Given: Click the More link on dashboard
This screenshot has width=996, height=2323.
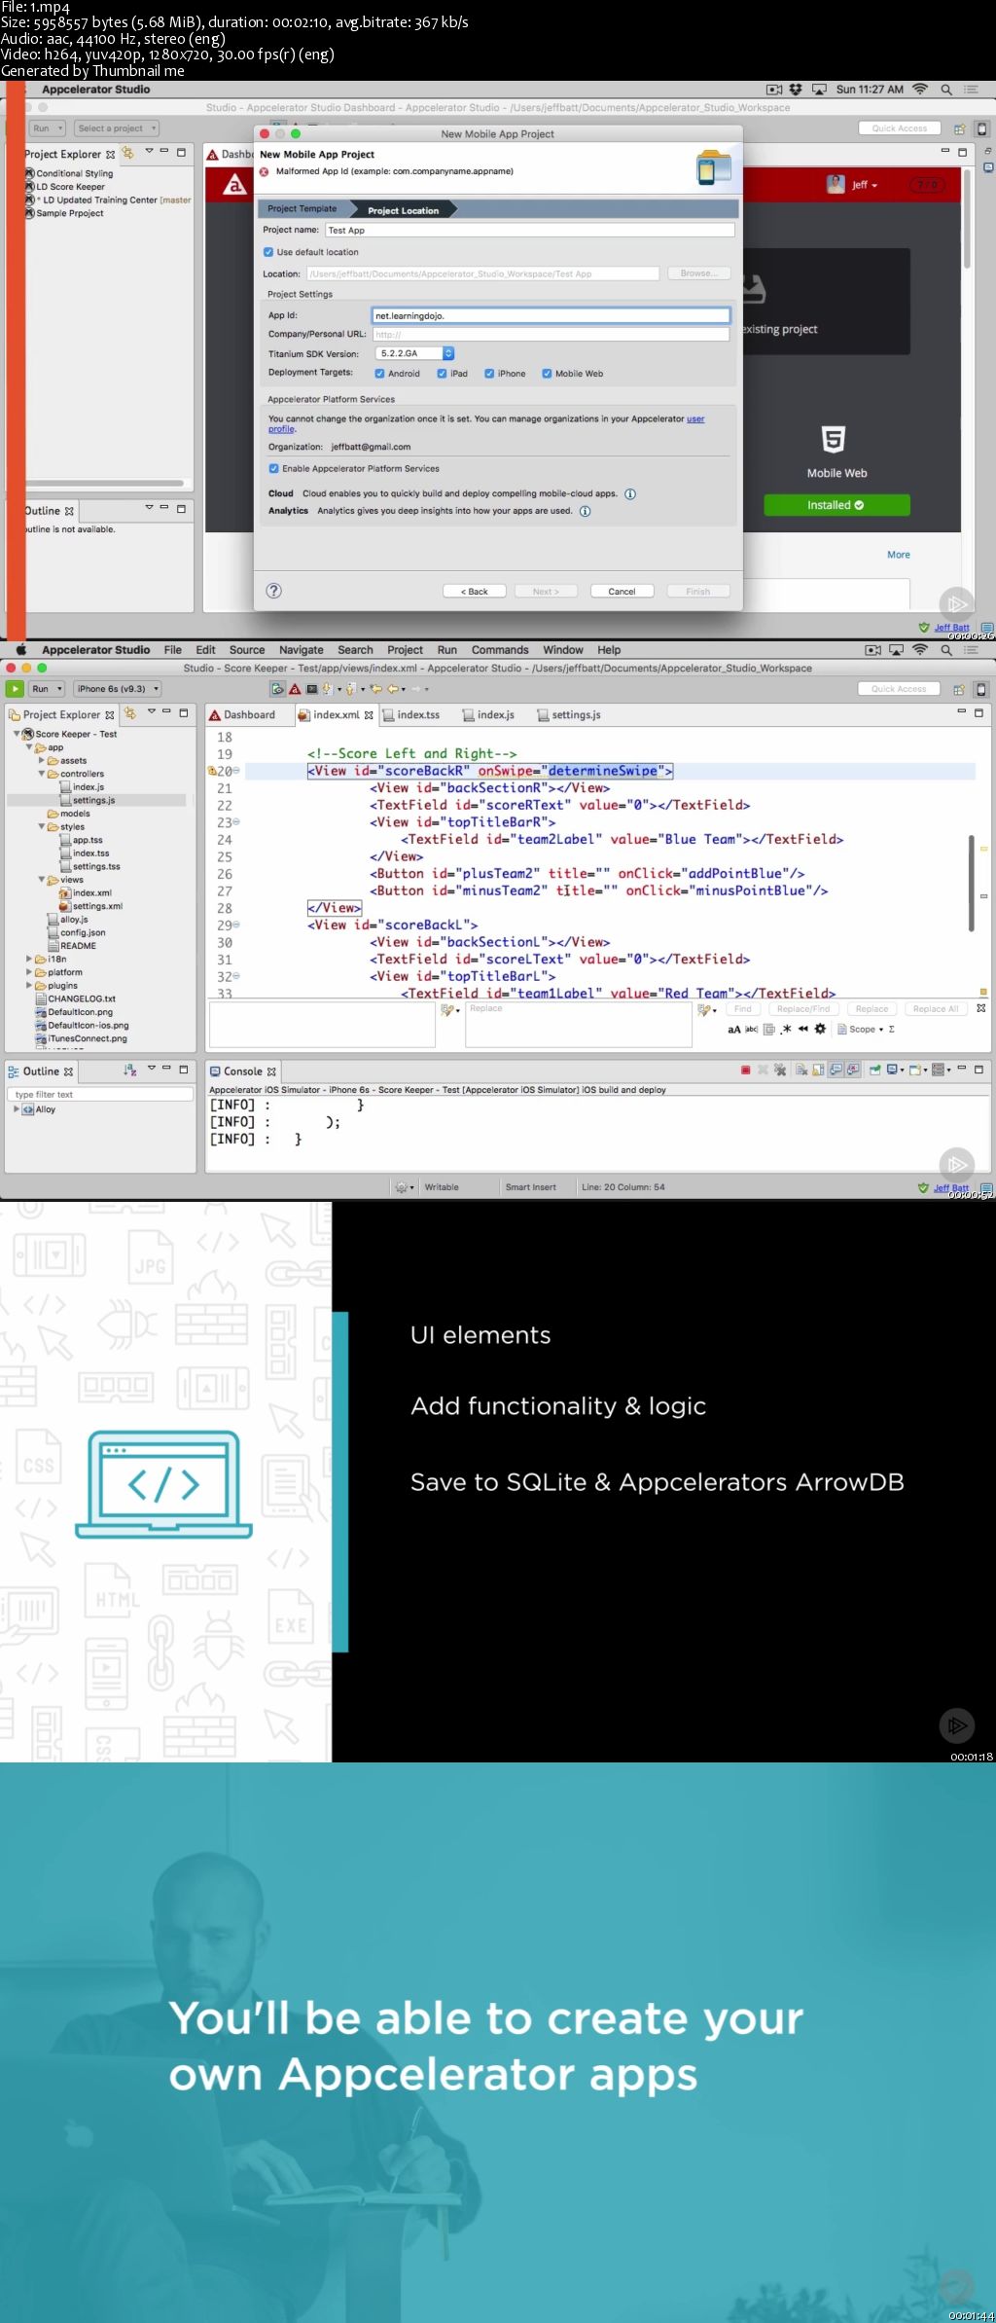Looking at the screenshot, I should pyautogui.click(x=899, y=555).
